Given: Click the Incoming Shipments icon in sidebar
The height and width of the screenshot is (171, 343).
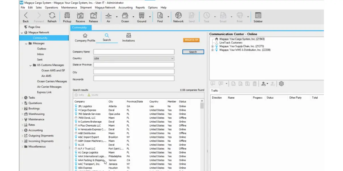Looking at the screenshot, I should tap(26, 141).
